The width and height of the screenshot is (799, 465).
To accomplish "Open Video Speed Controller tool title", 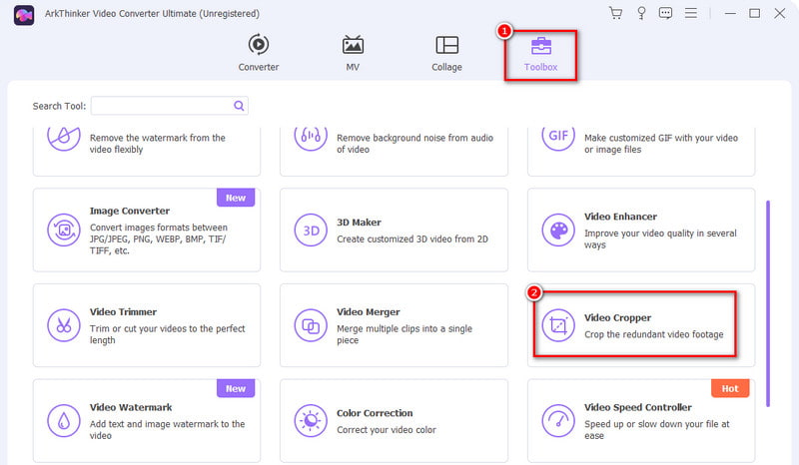I will click(x=638, y=407).
